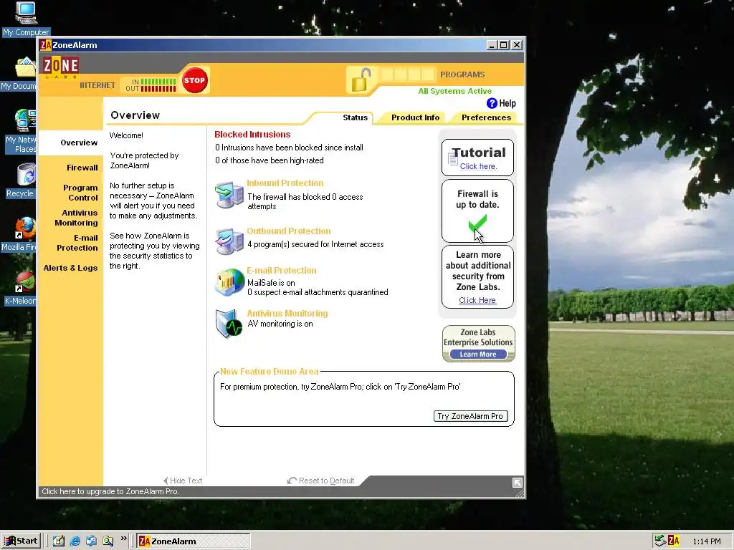
Task: Click the network tray icon beside ZoneAlarm
Action: 659,541
